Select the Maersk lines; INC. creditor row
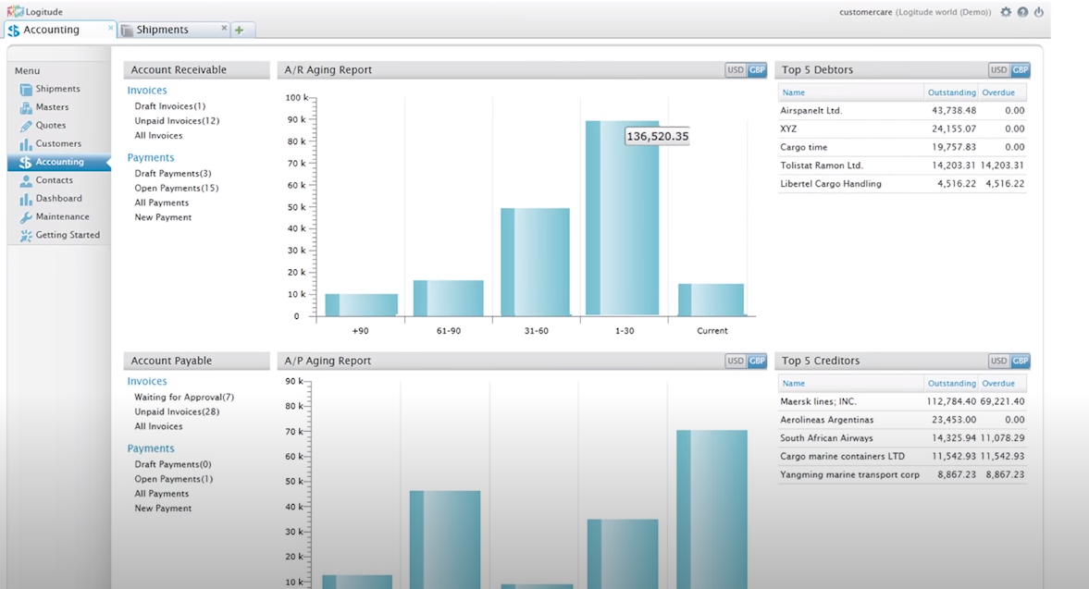Image resolution: width=1089 pixels, height=589 pixels. tap(902, 401)
